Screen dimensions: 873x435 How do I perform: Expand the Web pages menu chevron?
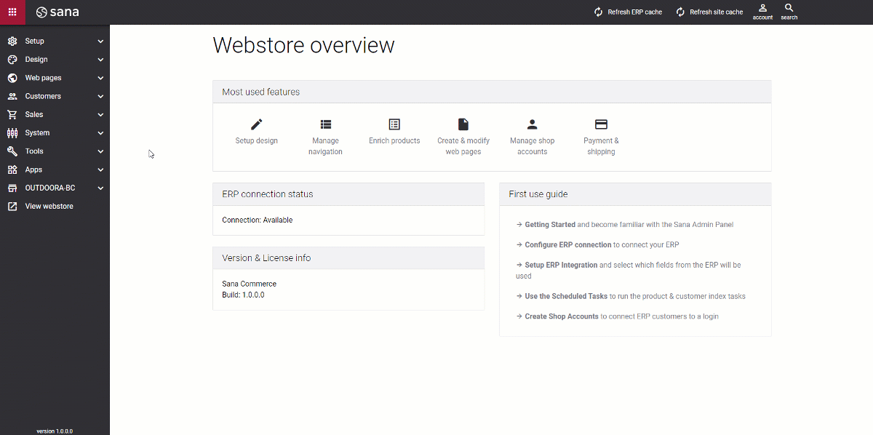pos(100,78)
